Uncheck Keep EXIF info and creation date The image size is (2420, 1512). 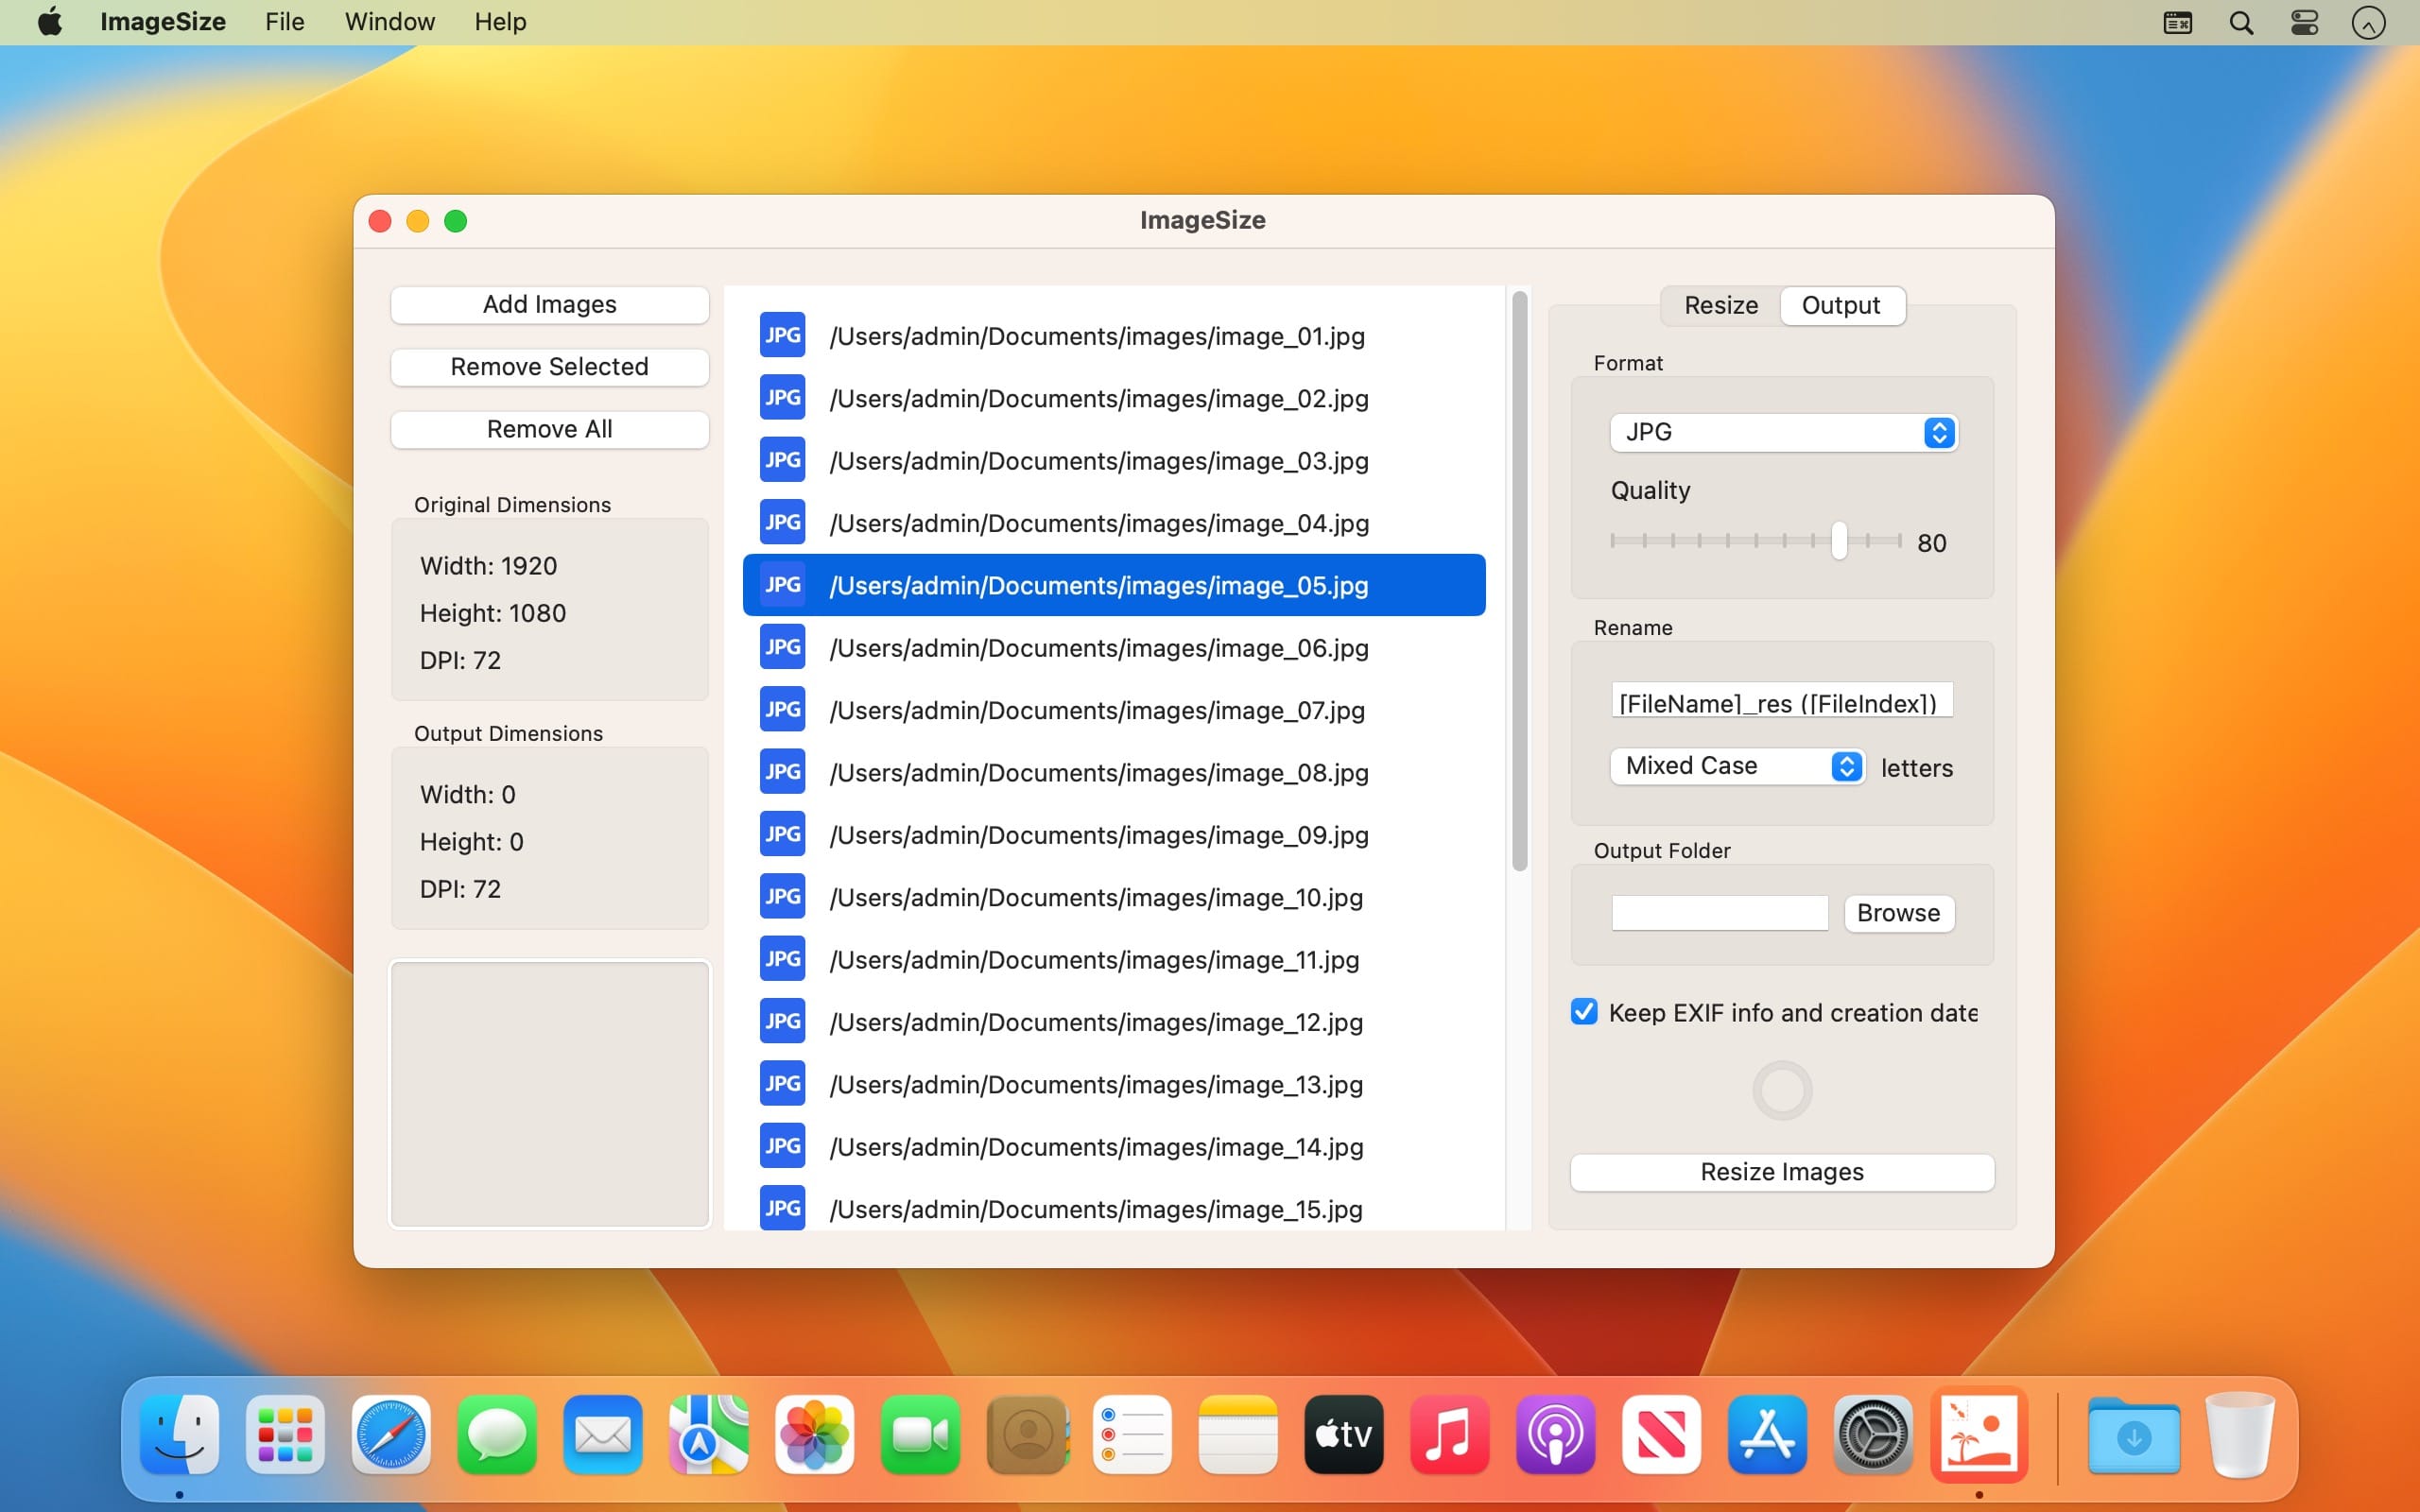click(x=1584, y=1012)
